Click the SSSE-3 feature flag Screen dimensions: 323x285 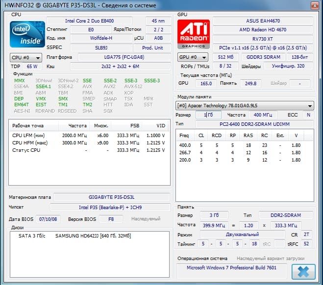tap(152, 81)
